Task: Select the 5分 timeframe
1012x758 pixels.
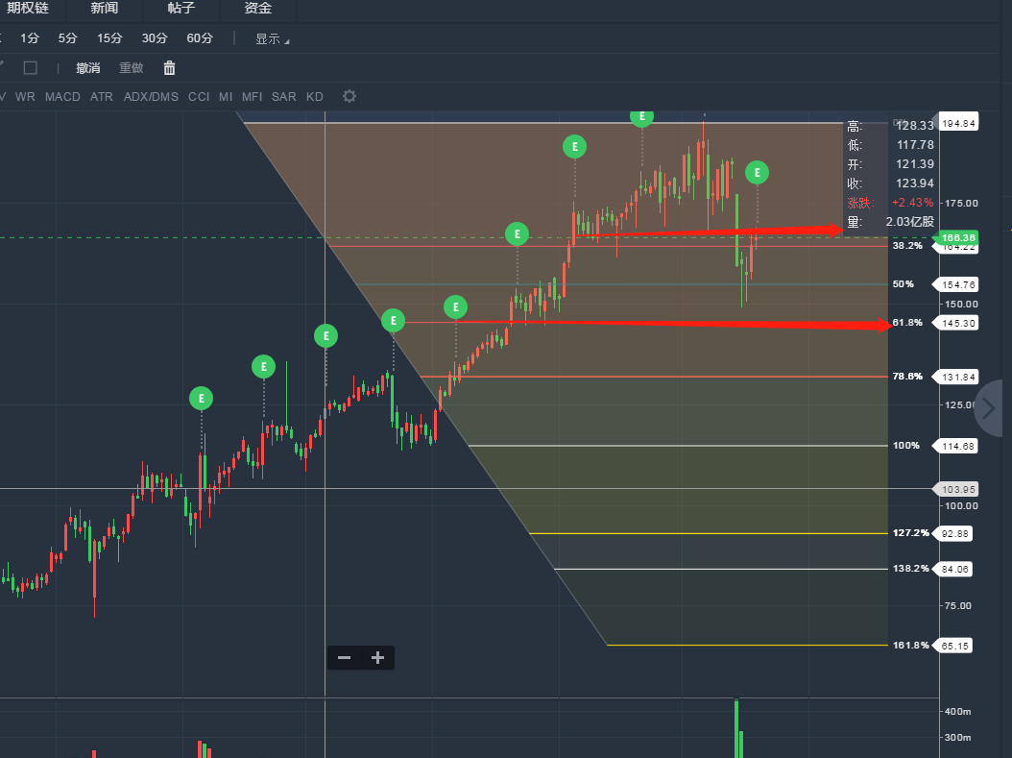Action: coord(68,38)
